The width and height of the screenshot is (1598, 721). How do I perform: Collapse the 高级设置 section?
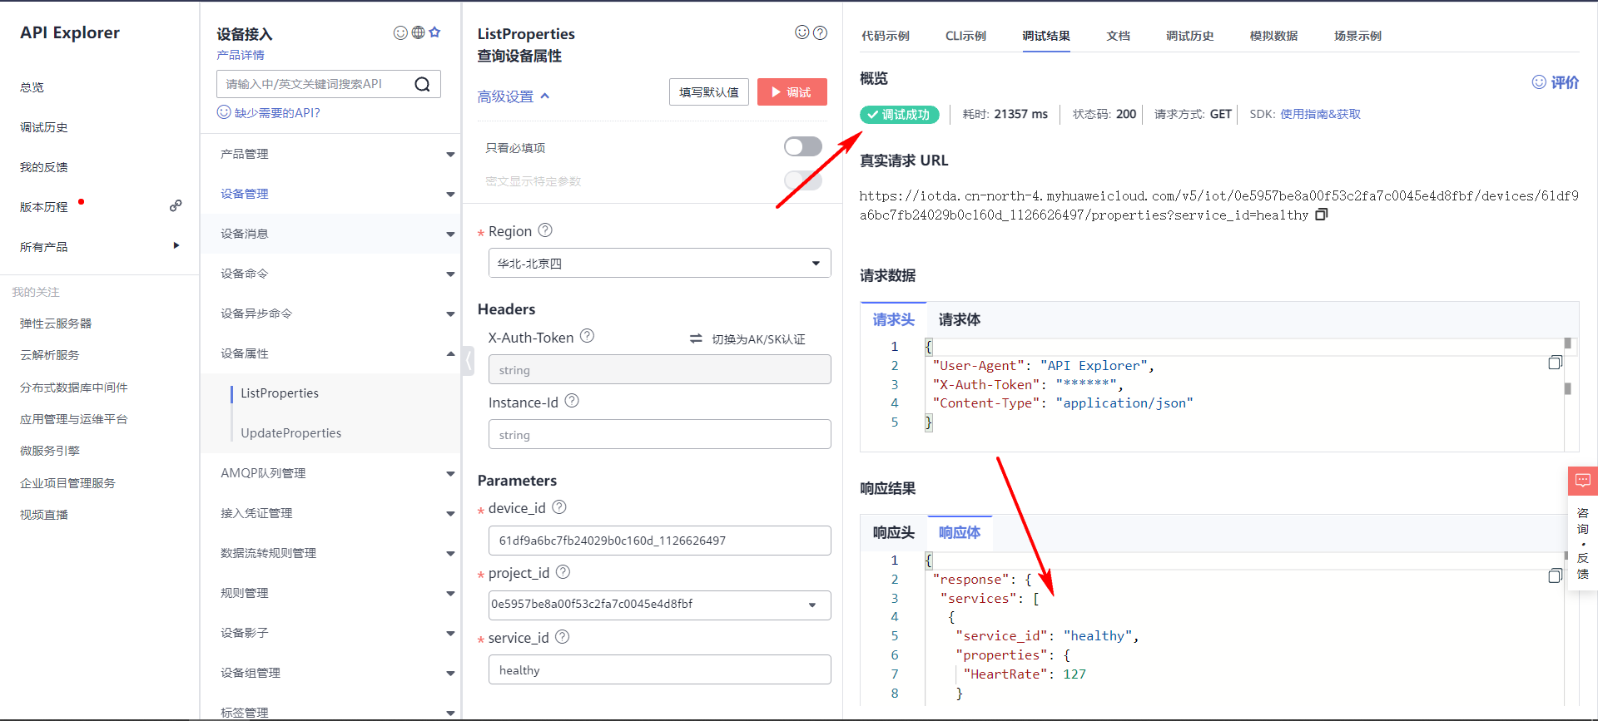pyautogui.click(x=514, y=96)
